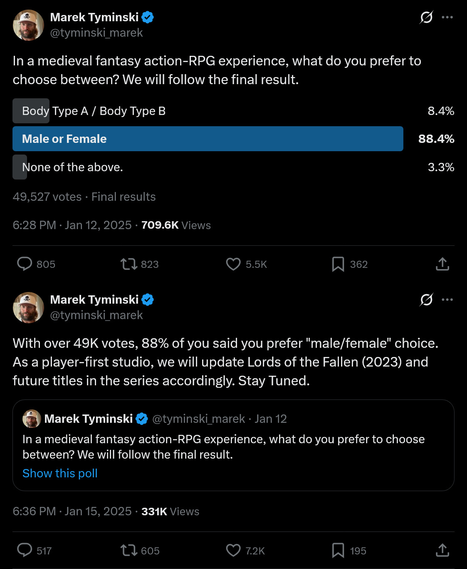Open more options on first tweet
Screen dimensions: 467x569
point(447,17)
